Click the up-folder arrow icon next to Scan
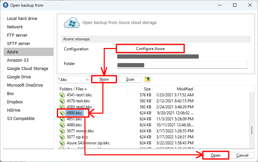The height and width of the screenshot is (162, 258). pos(148,79)
